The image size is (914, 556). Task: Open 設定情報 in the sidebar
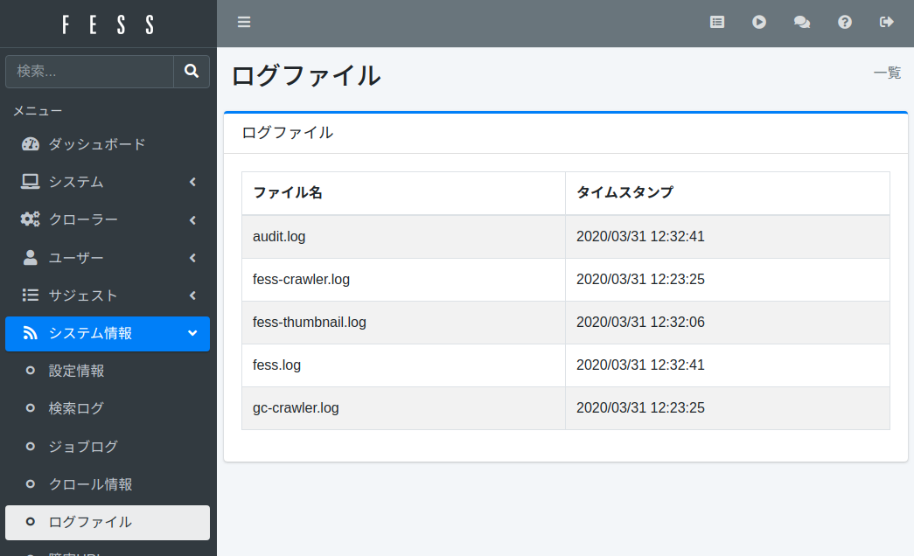[77, 371]
